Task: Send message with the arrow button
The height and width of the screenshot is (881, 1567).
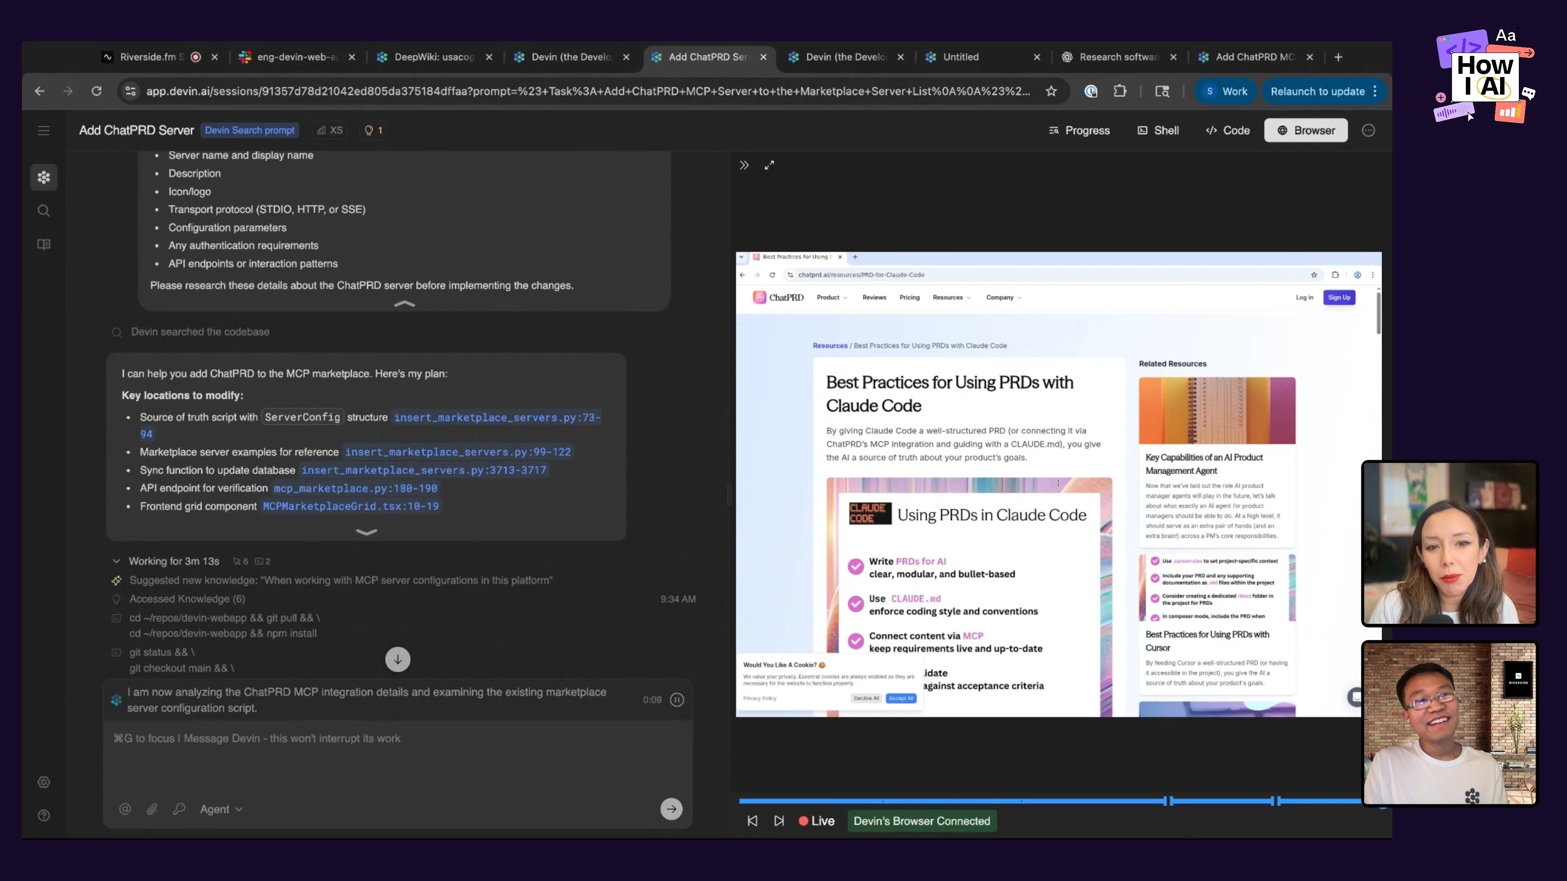Action: click(x=672, y=809)
